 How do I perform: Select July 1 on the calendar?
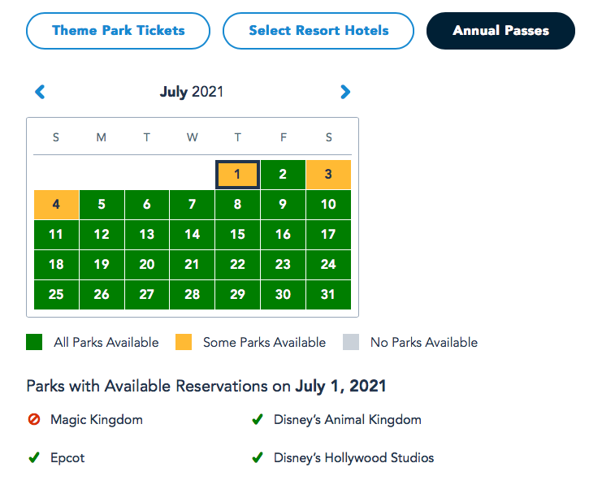[237, 175]
